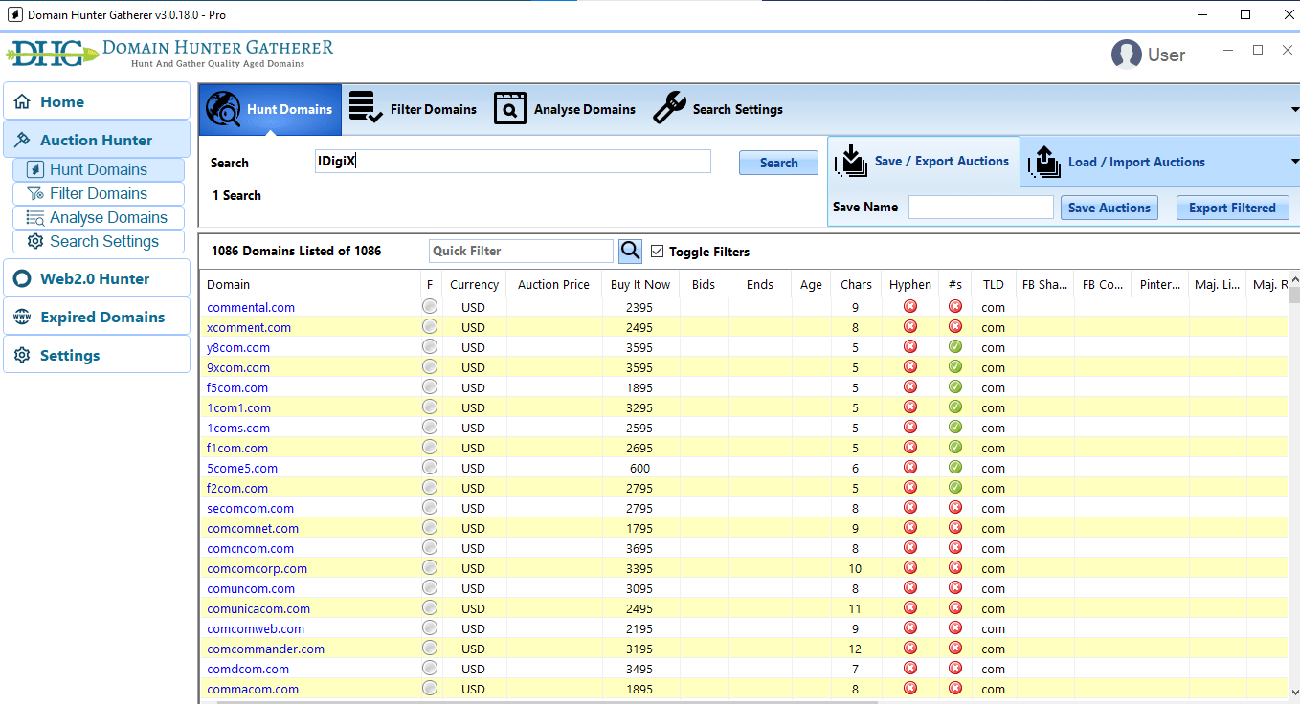
Task: Sort by the TLD column header
Action: 994,284
